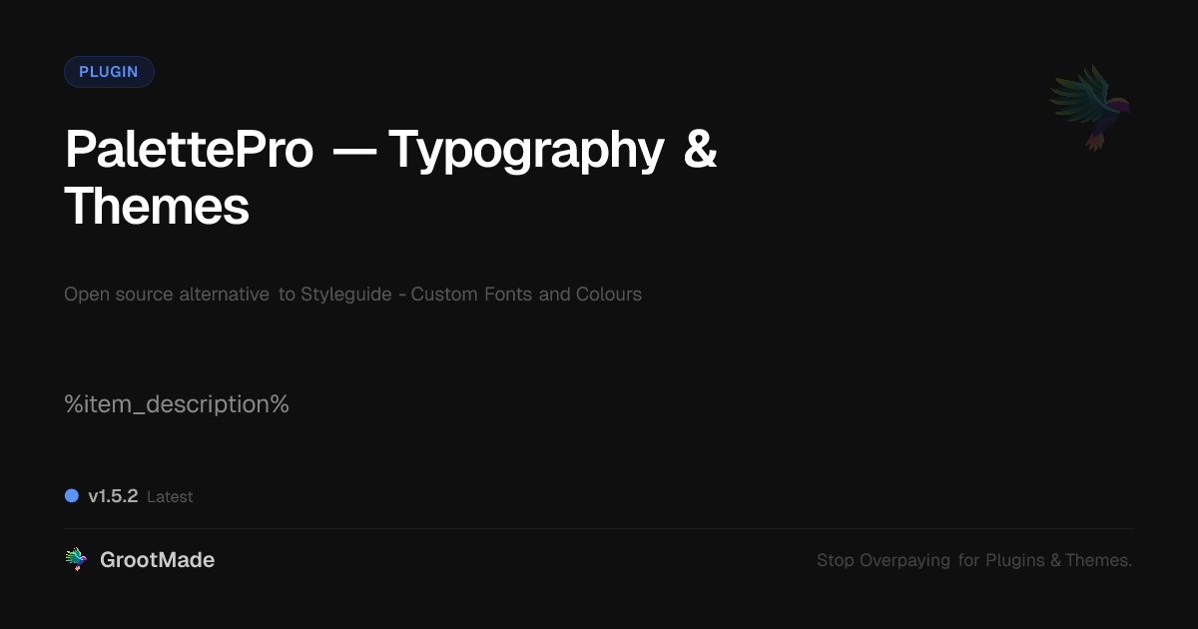The height and width of the screenshot is (629, 1198).
Task: Click the large hummingbird logo at top right
Action: (x=1090, y=107)
